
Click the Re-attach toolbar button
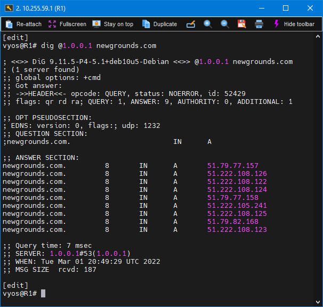point(23,24)
